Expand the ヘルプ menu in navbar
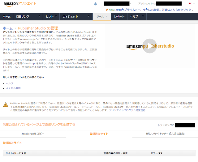Image resolution: width=198 pixels, height=162 pixels. coord(137,16)
